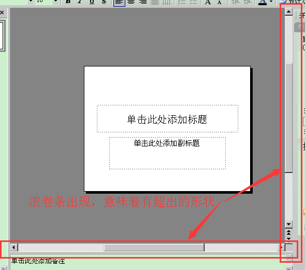The image size is (305, 270).
Task: Close the slide outline pane
Action: coord(2,12)
